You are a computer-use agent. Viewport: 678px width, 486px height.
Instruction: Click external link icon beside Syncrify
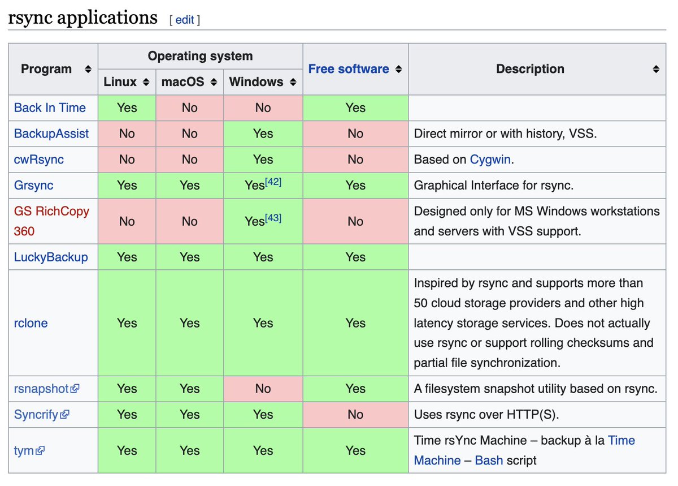point(64,415)
